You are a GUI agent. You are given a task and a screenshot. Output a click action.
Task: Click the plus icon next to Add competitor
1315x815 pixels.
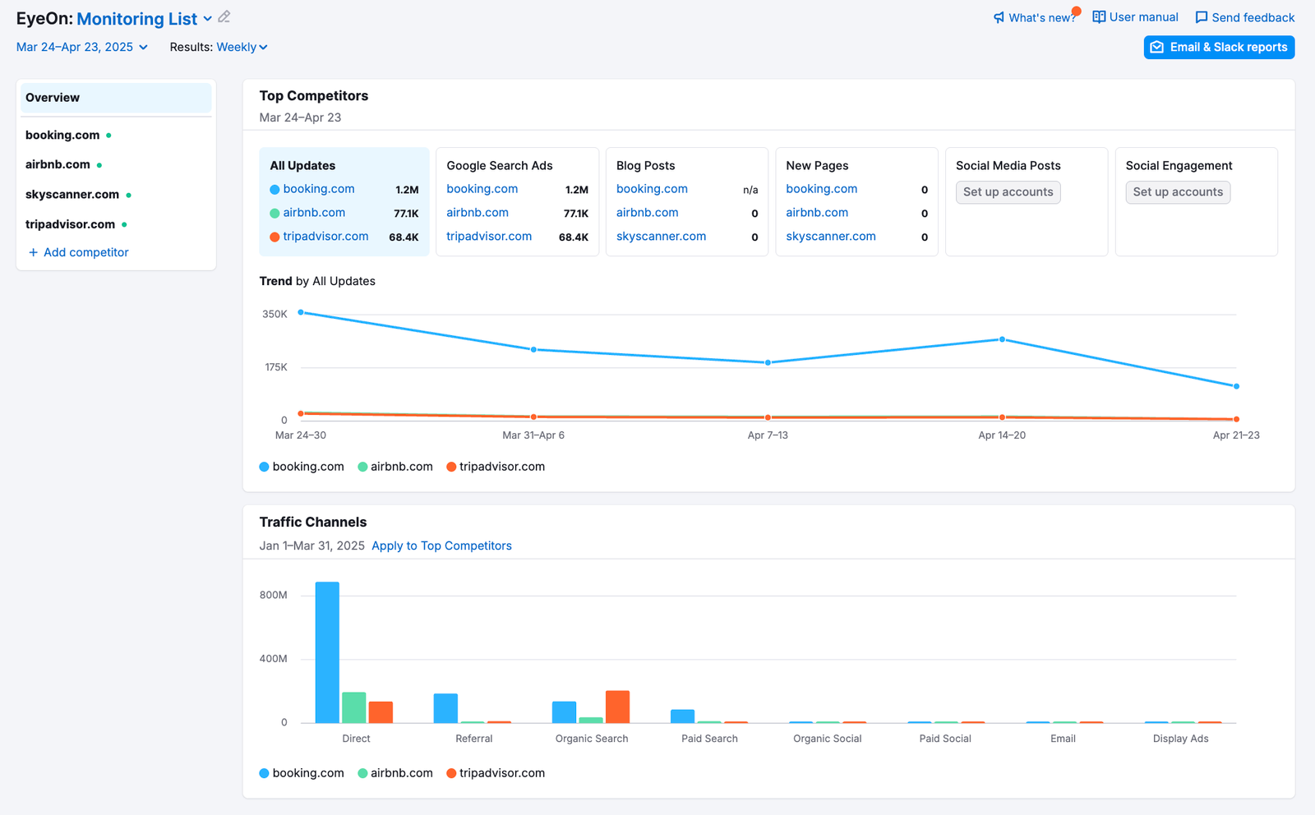pyautogui.click(x=34, y=252)
